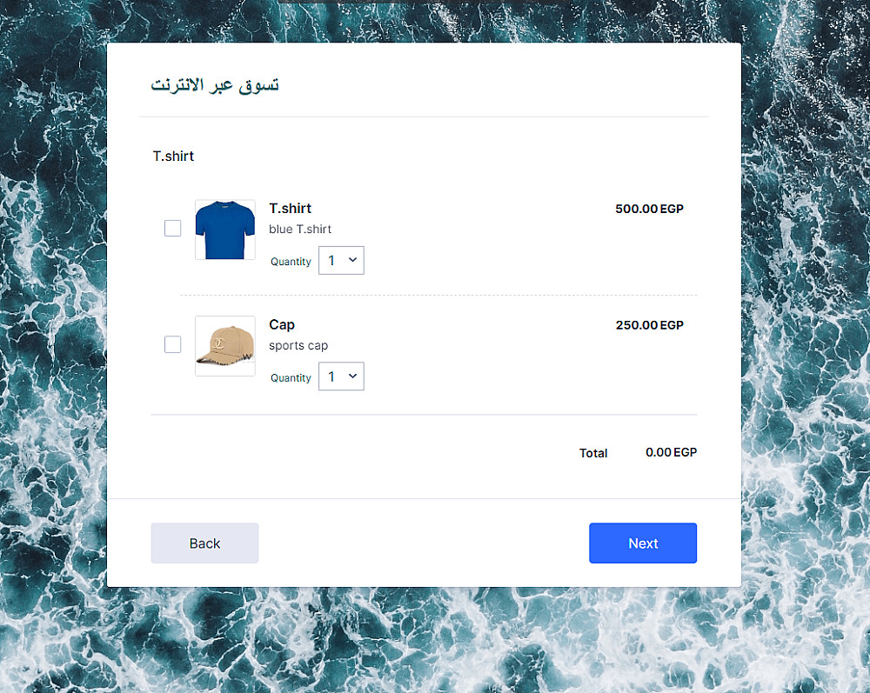Click the Quantity label under T.shirt
The height and width of the screenshot is (693, 870).
tap(291, 262)
